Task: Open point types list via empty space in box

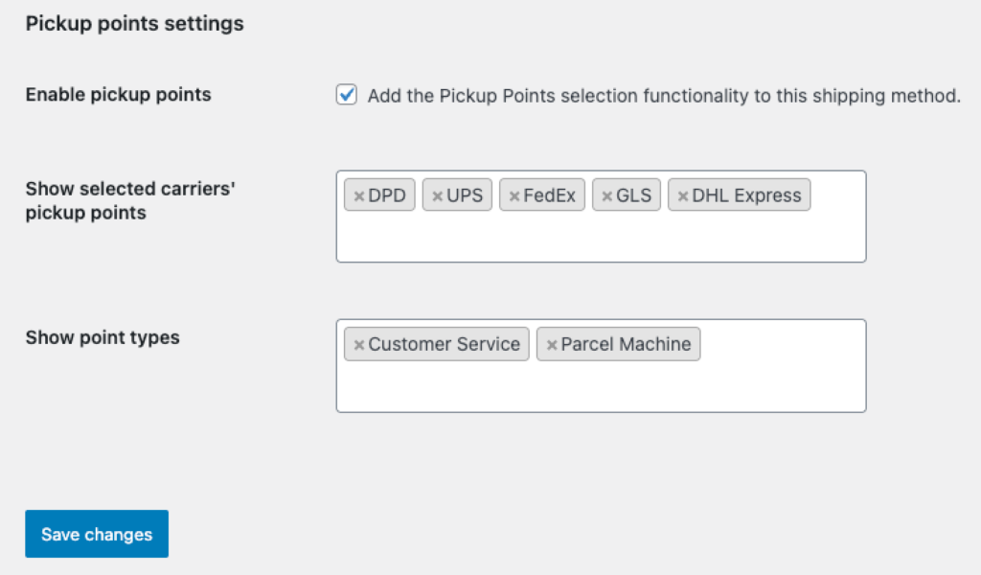Action: coord(601,386)
